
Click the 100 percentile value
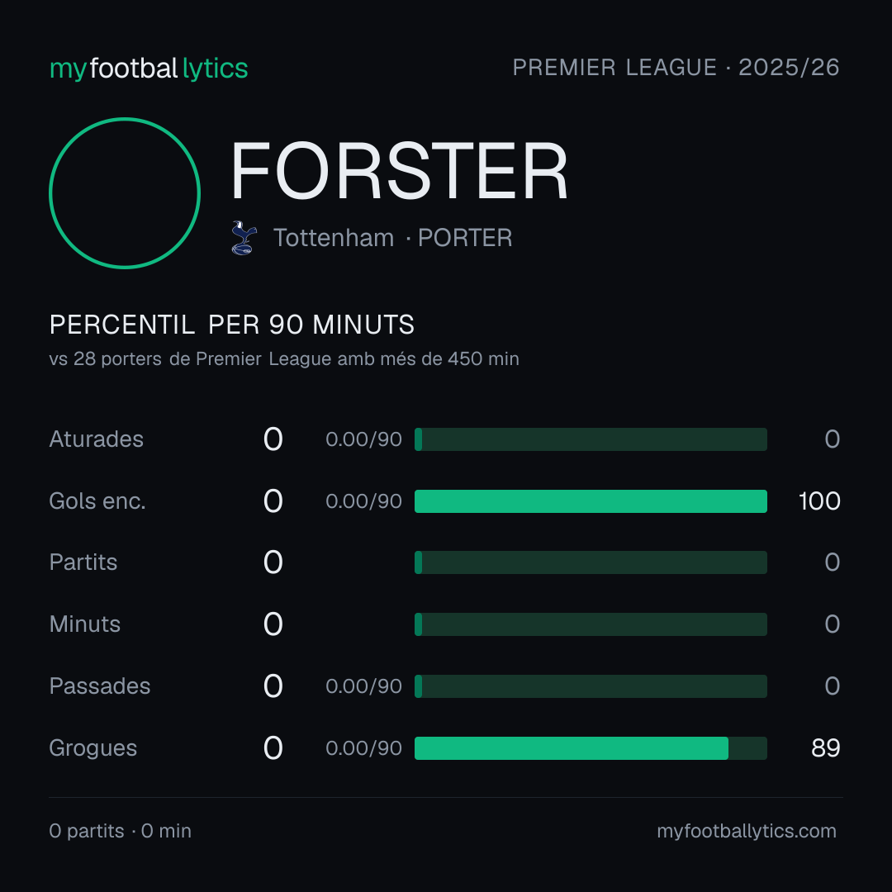(x=819, y=501)
